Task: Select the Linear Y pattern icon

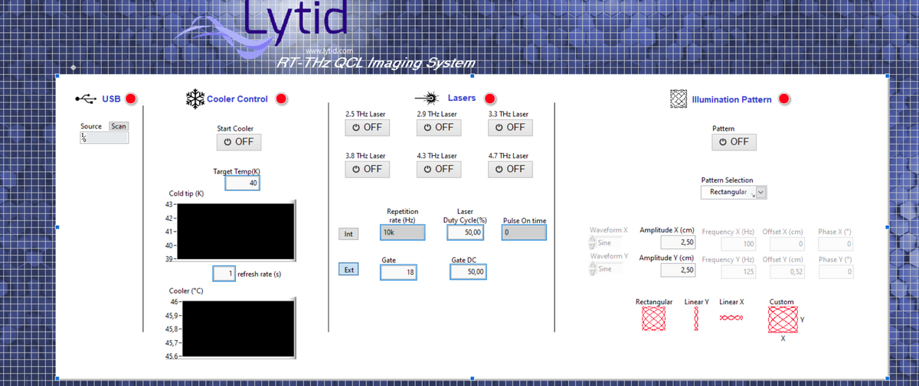Action: tap(696, 318)
